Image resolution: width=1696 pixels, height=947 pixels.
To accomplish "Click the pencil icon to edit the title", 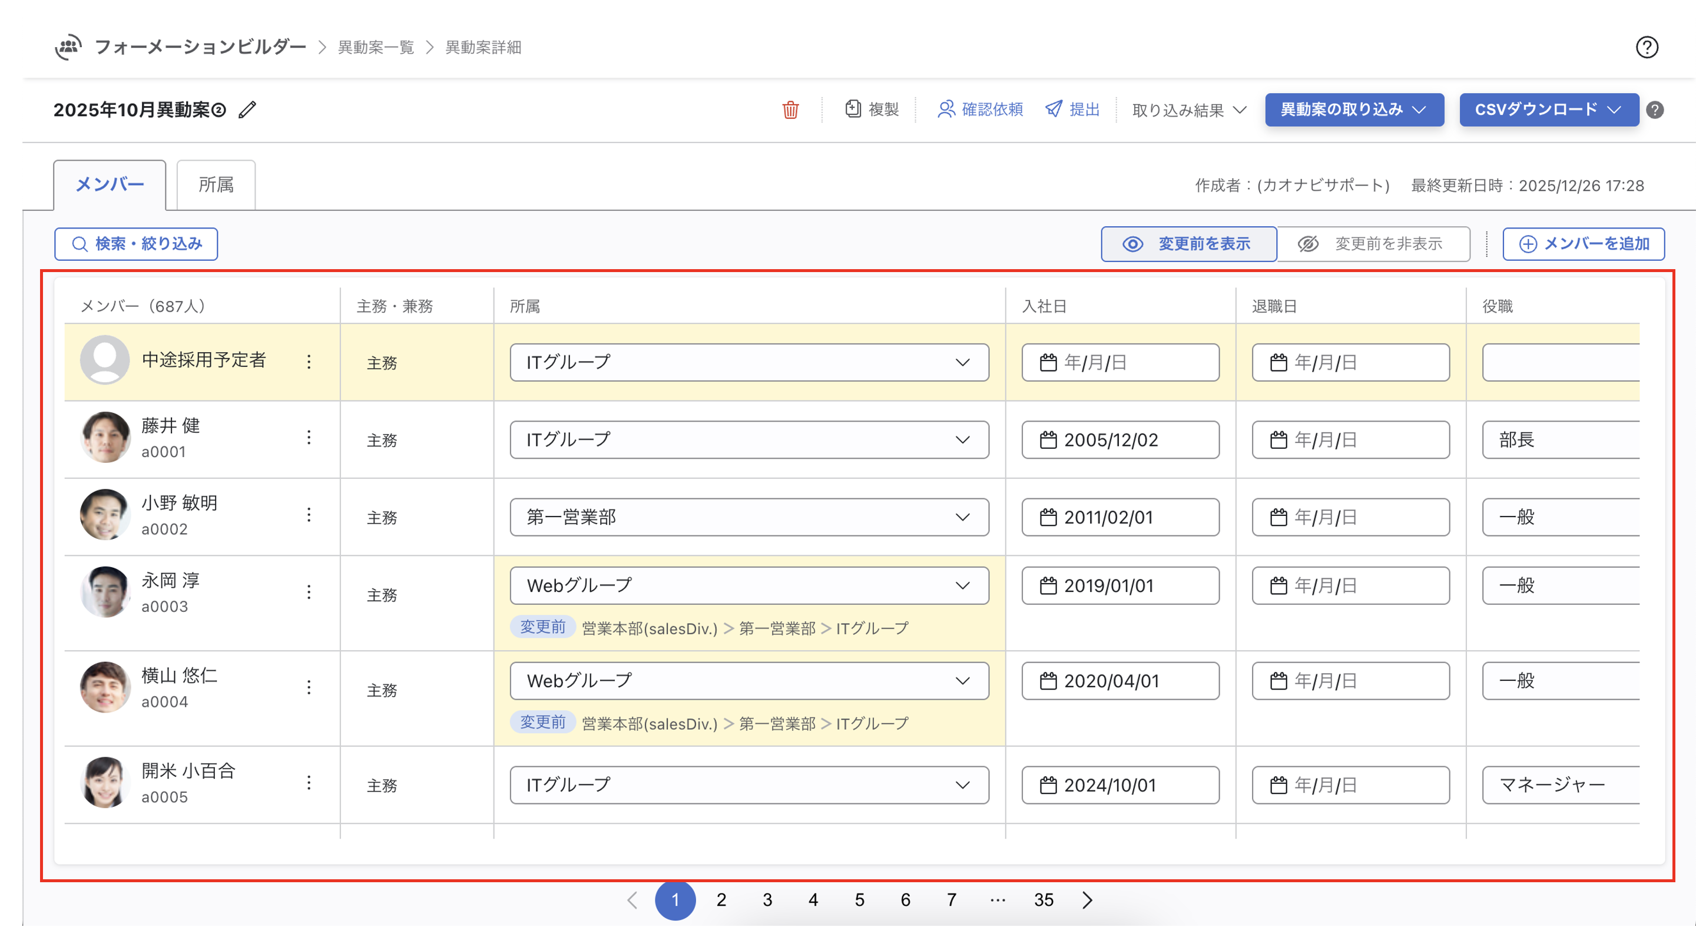I will [247, 110].
